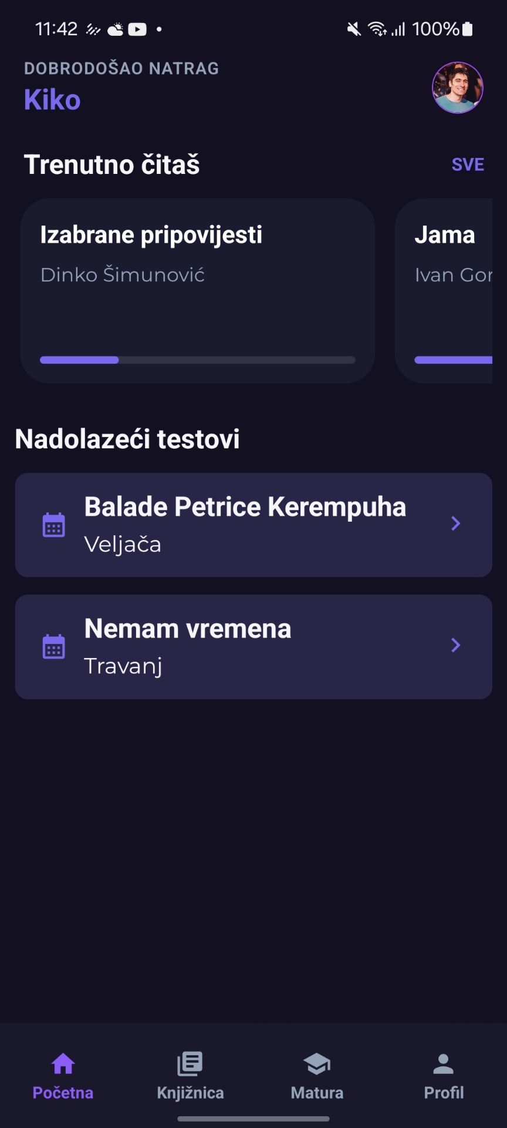507x1128 pixels.
Task: Tap the Matura graduation cap icon
Action: click(x=317, y=1063)
